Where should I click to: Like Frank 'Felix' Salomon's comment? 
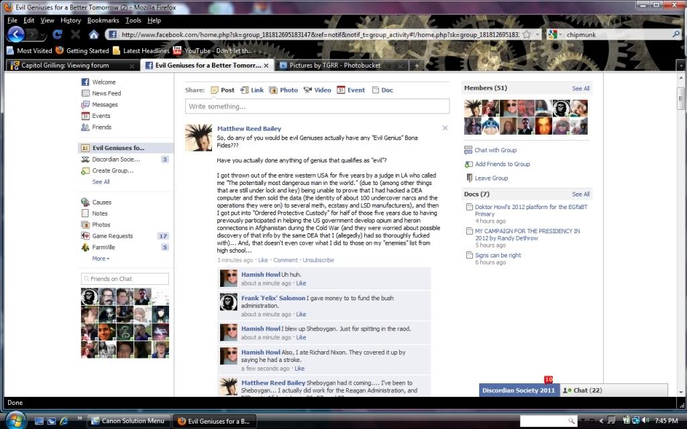point(301,314)
